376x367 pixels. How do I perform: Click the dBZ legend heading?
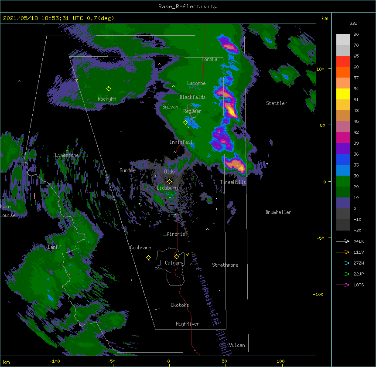click(353, 23)
